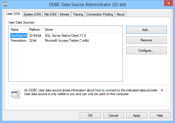The image size is (175, 123).
Task: Switch to the System DSN tab
Action: [32, 14]
